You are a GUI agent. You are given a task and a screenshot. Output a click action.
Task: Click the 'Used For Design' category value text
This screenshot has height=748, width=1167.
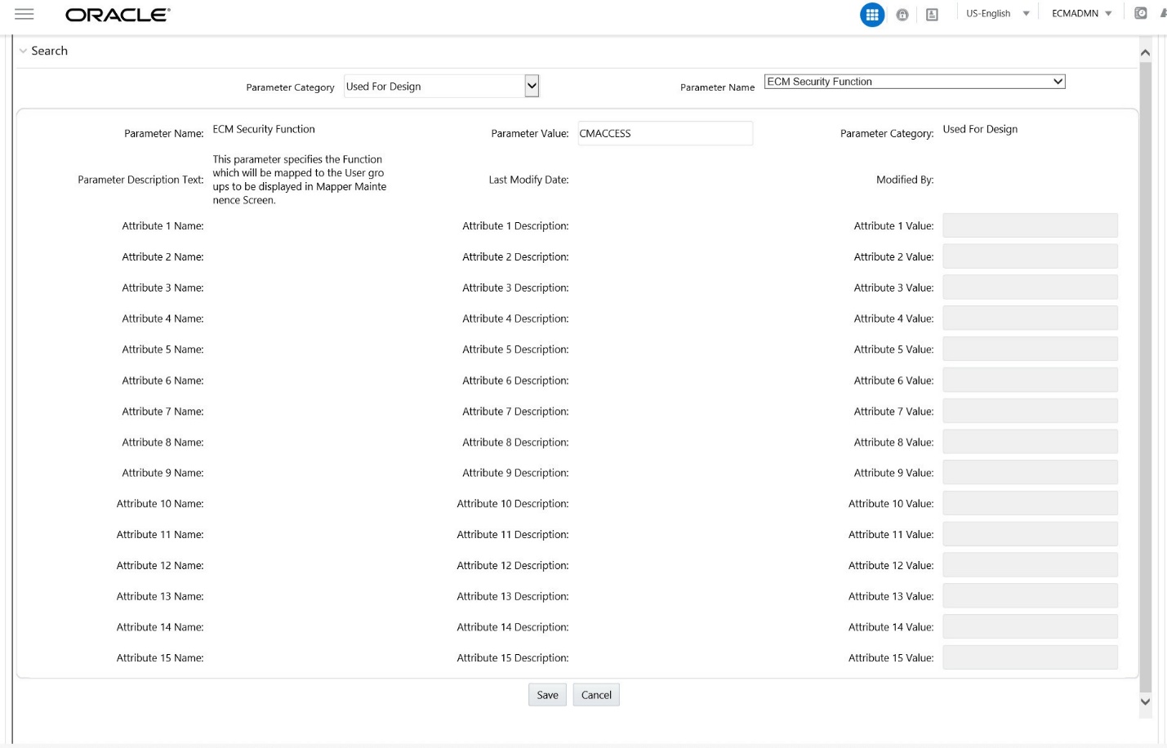pyautogui.click(x=980, y=129)
